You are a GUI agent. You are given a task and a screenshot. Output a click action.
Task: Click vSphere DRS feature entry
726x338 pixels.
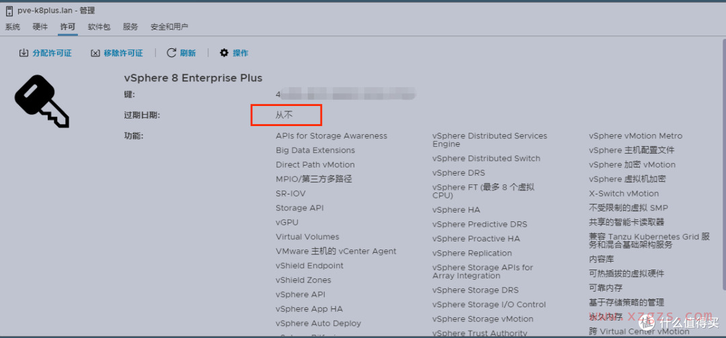coord(459,173)
